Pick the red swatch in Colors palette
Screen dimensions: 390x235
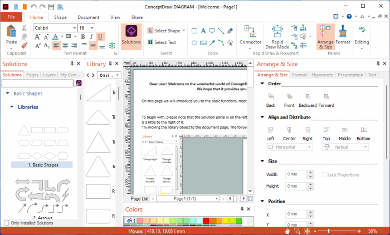click(x=206, y=221)
